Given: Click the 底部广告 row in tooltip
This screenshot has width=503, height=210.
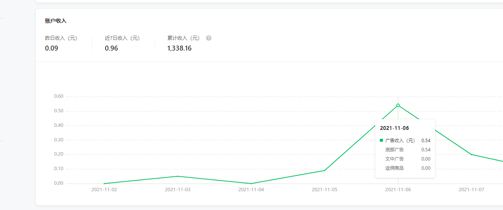Looking at the screenshot, I should coord(394,150).
